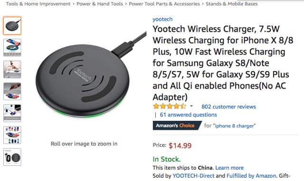Click the Amazon's Choice badge

[x=177, y=126]
